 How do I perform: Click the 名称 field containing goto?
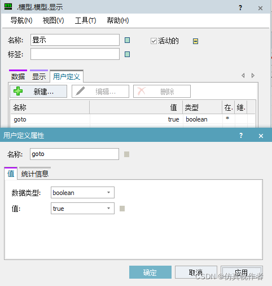tap(74, 154)
